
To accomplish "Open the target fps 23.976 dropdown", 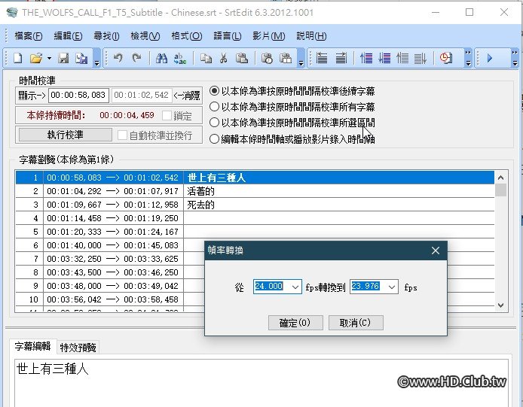I will pos(392,287).
